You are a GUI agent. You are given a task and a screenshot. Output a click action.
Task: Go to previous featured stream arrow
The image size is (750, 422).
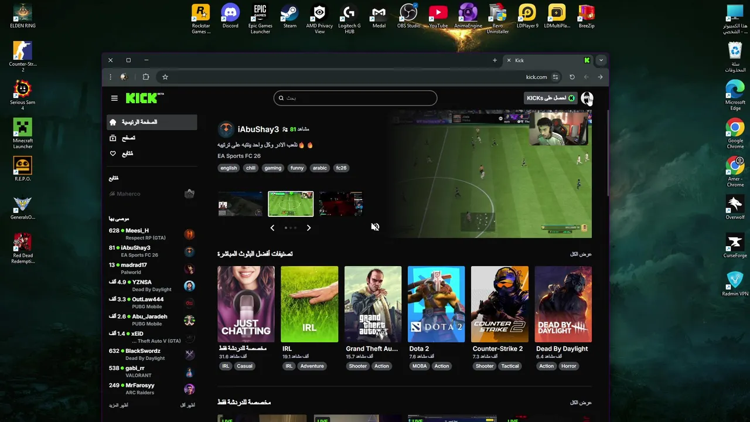(272, 227)
